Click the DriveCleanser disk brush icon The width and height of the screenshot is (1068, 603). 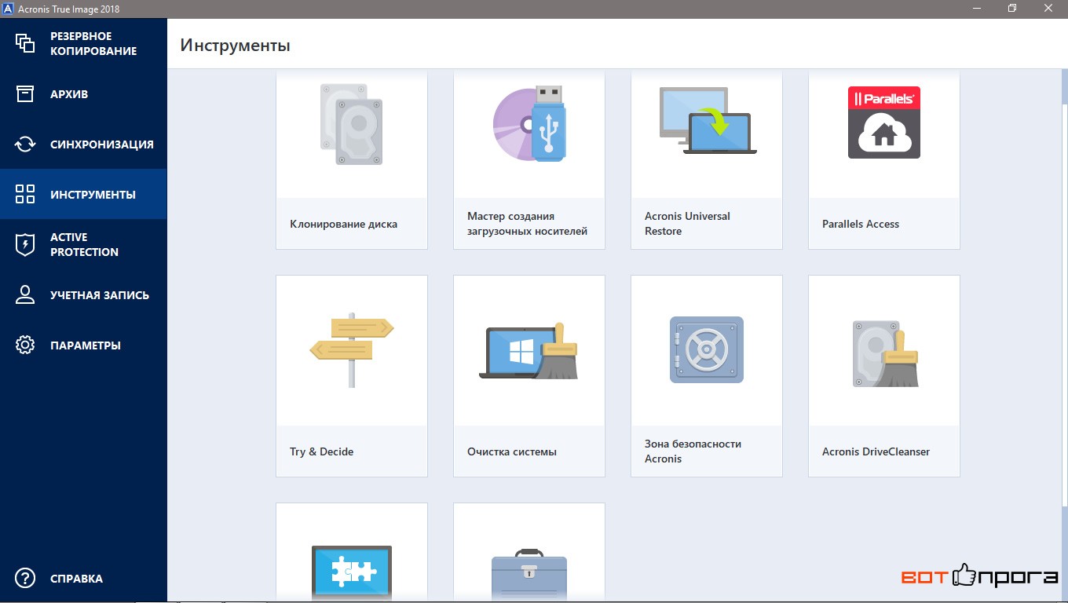(886, 353)
